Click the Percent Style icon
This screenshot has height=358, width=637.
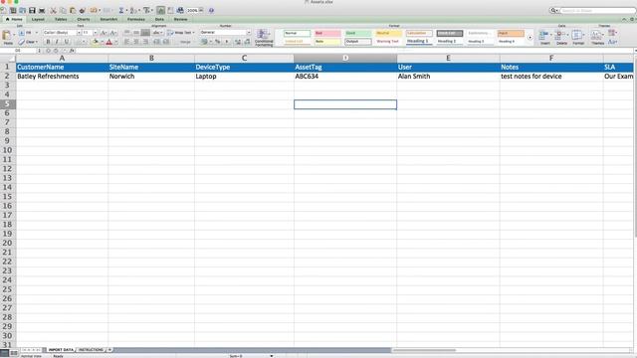217,42
